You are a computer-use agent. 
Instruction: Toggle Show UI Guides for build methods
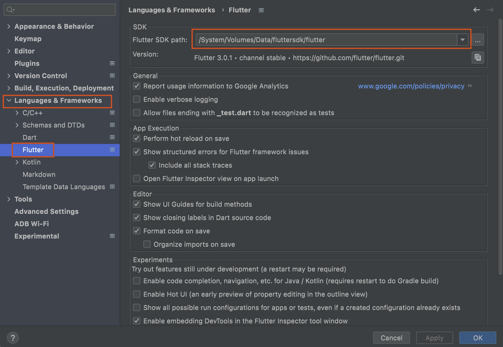137,204
